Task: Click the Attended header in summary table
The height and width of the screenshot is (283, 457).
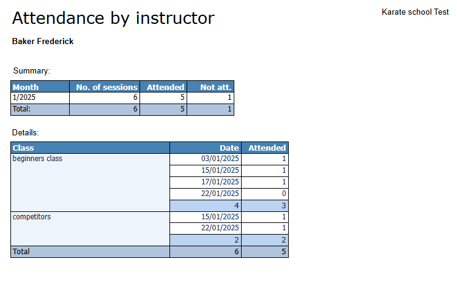Action: coord(163,87)
